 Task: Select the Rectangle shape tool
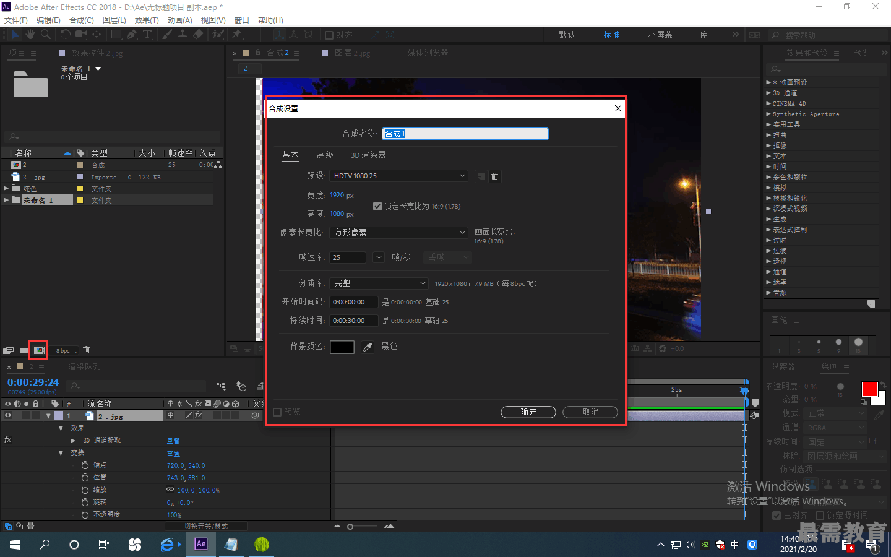coord(116,35)
